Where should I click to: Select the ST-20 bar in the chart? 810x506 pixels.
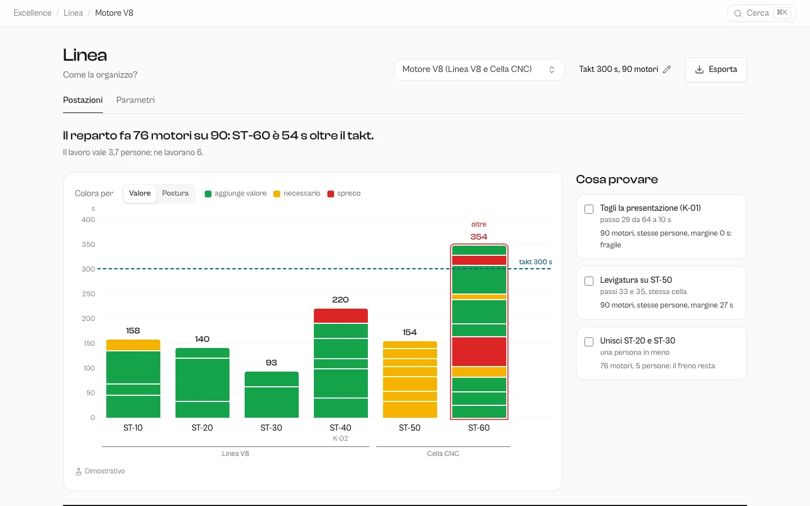click(202, 383)
